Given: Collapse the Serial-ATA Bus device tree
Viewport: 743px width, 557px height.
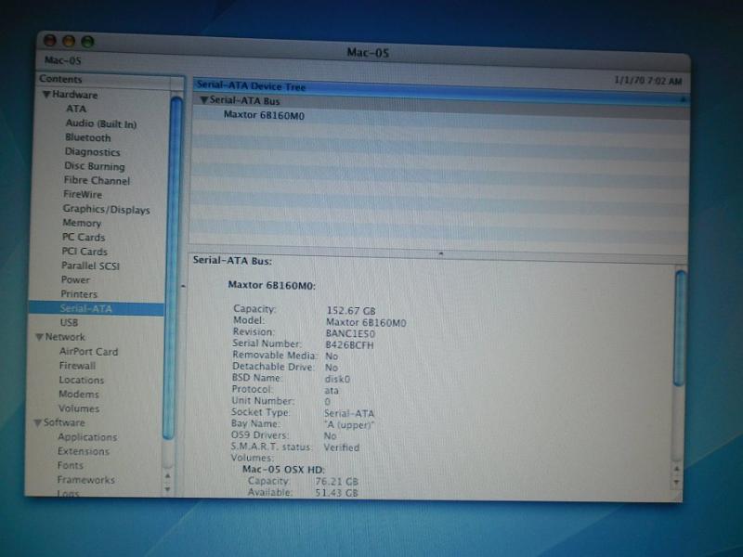Looking at the screenshot, I should [203, 100].
